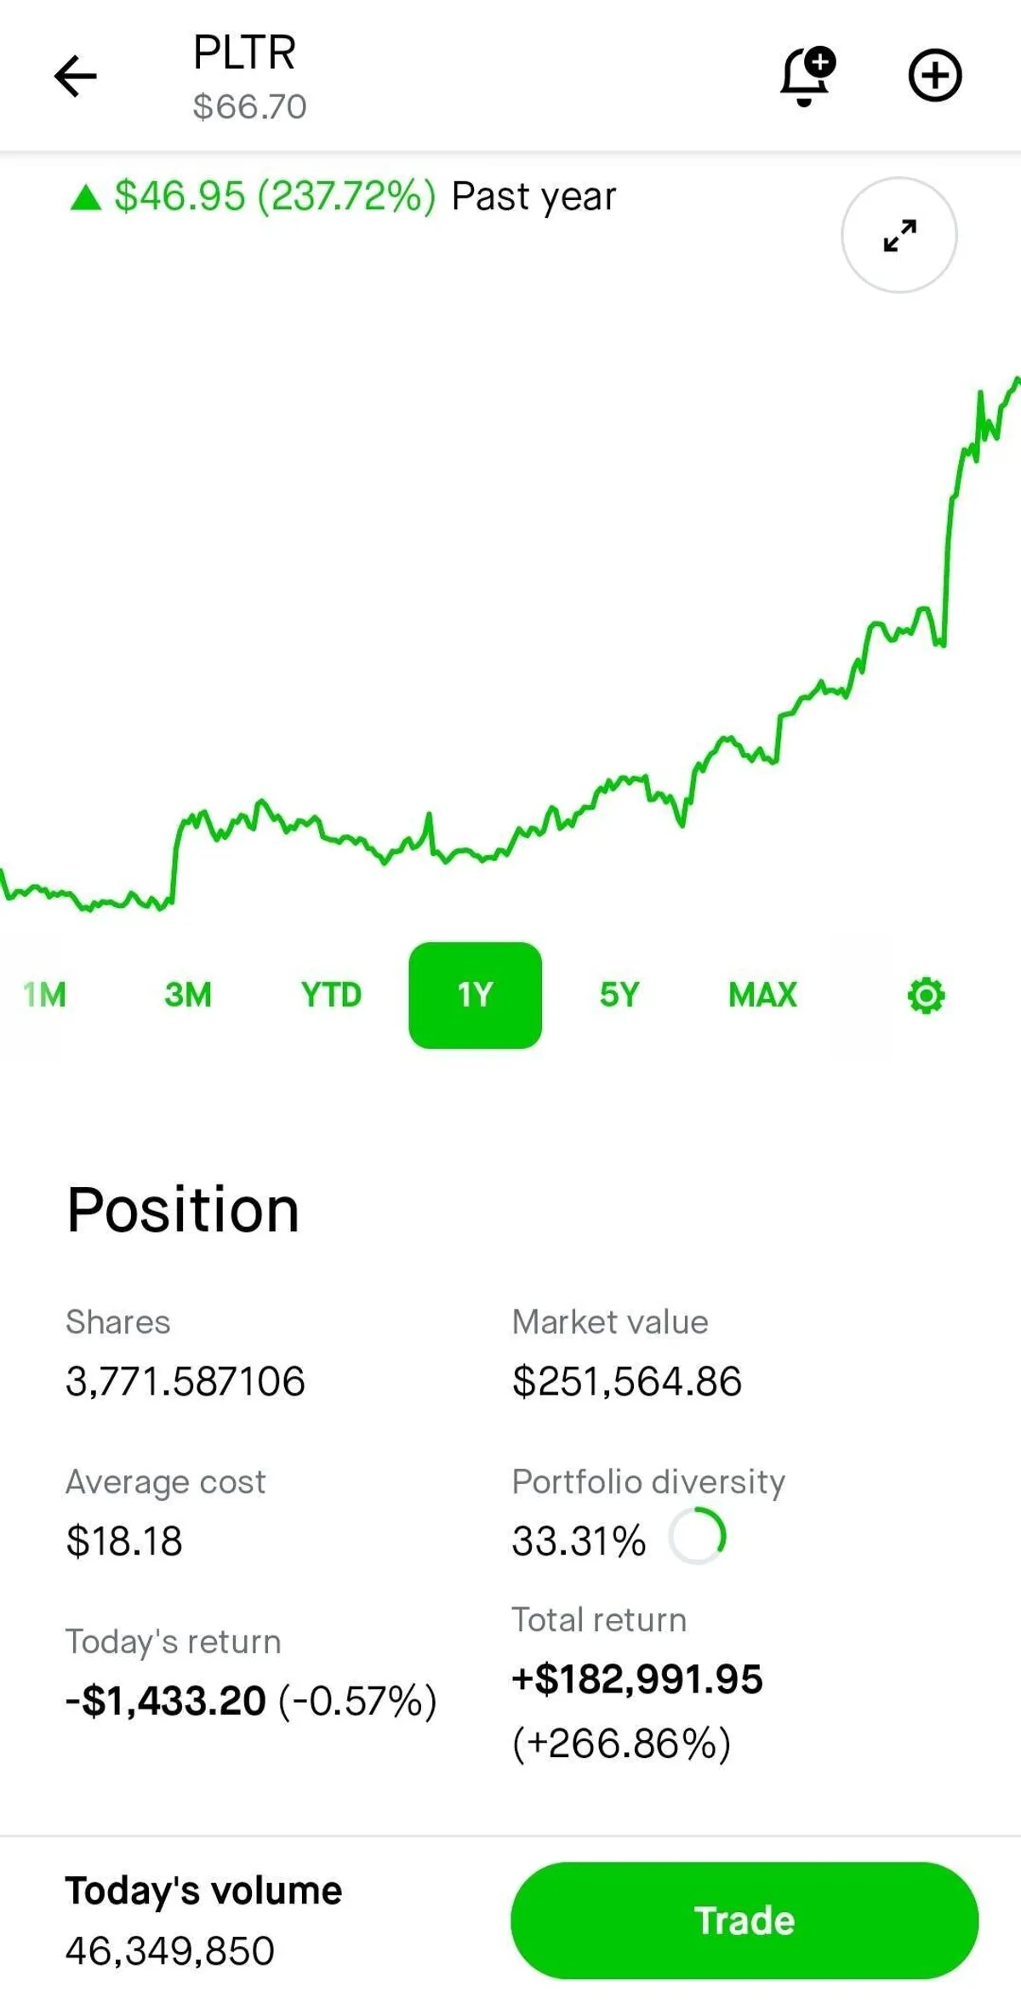The height and width of the screenshot is (2015, 1021).
Task: Tap Today's return -$1,433.20 value
Action: point(166,1701)
